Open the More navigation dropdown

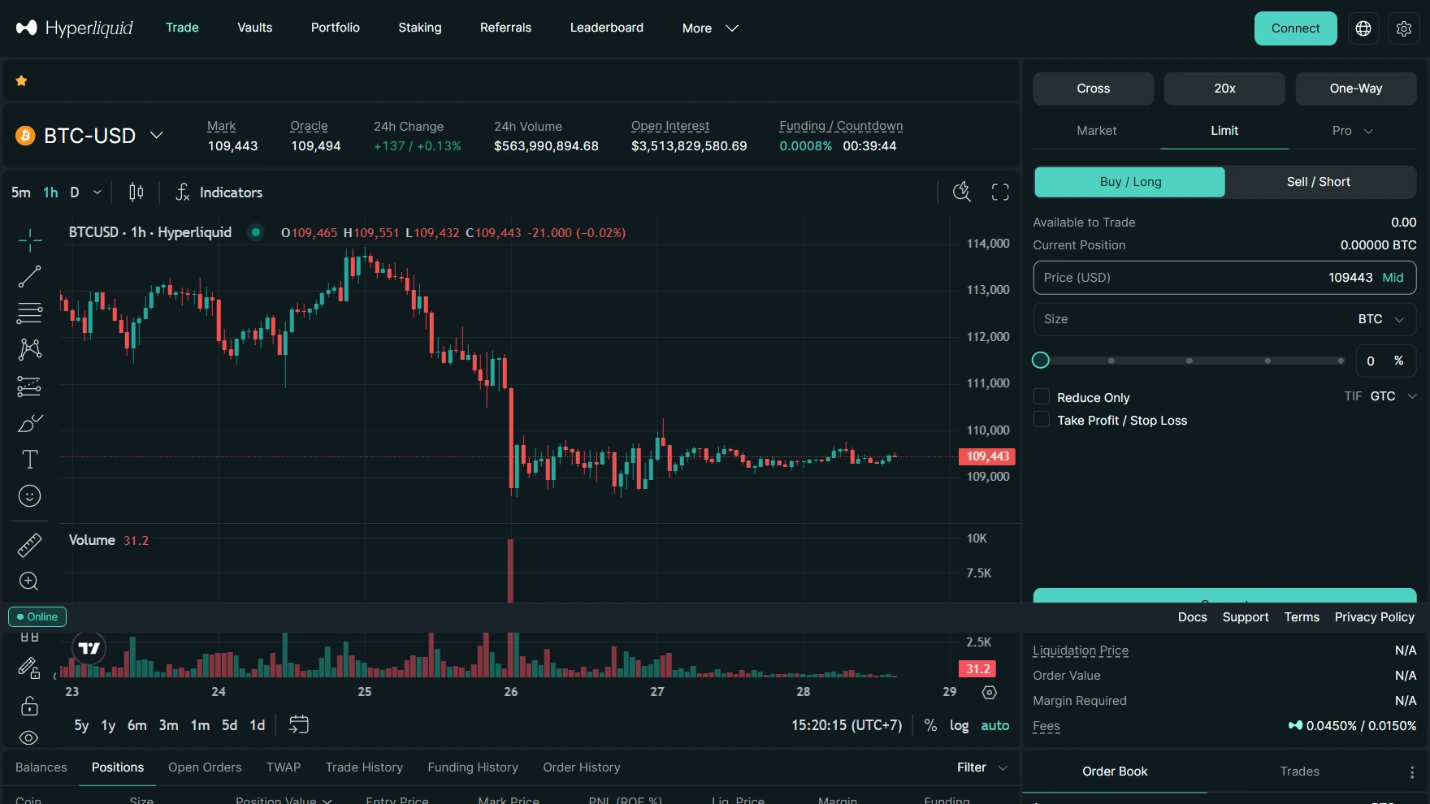coord(710,28)
